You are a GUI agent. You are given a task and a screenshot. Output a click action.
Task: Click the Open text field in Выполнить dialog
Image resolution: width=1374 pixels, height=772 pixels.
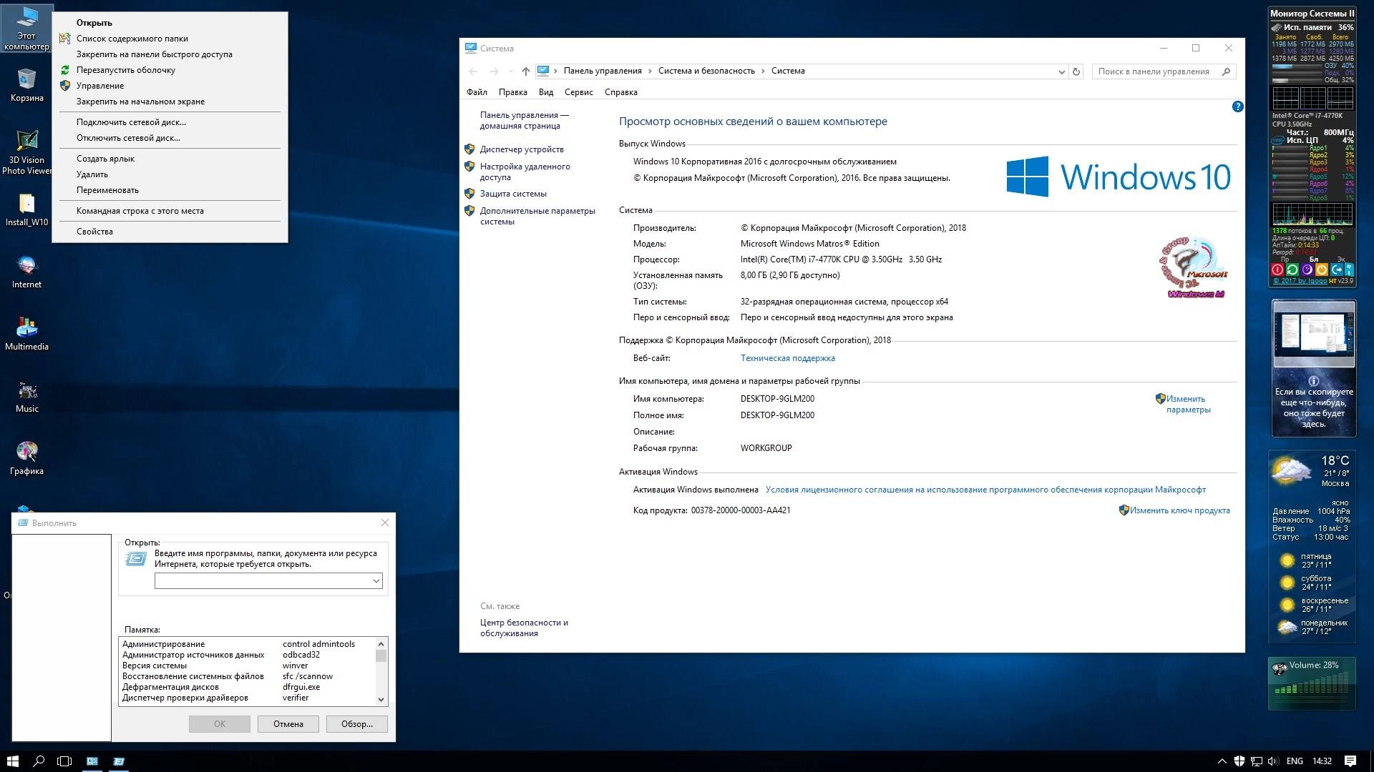point(261,580)
